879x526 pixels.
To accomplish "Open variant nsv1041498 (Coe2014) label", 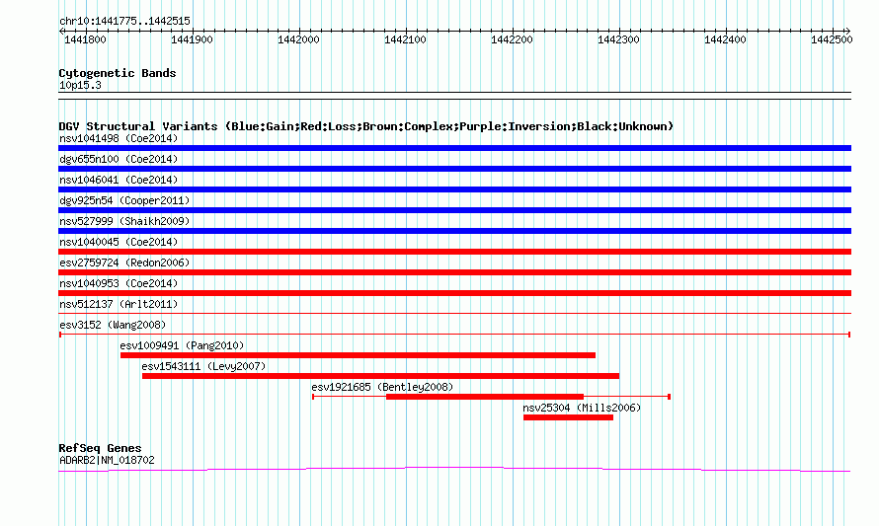I will coord(119,138).
